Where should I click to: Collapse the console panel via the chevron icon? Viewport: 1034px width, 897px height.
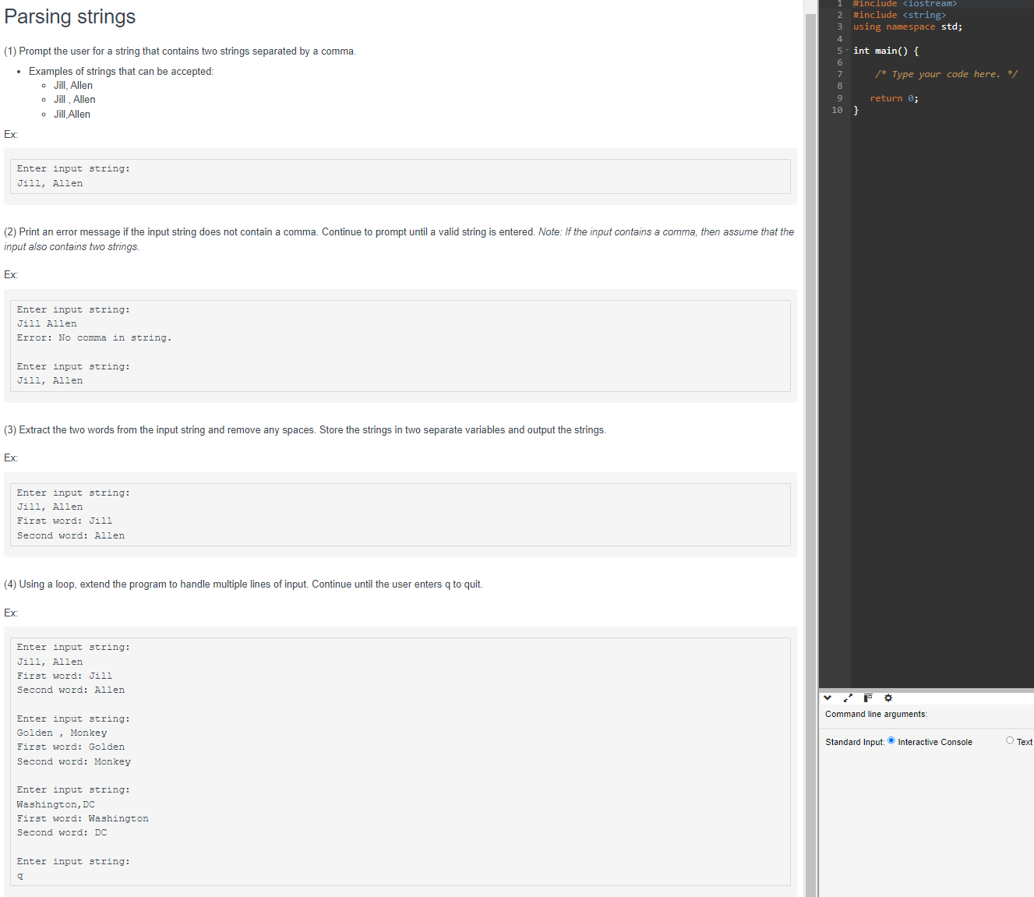[828, 697]
